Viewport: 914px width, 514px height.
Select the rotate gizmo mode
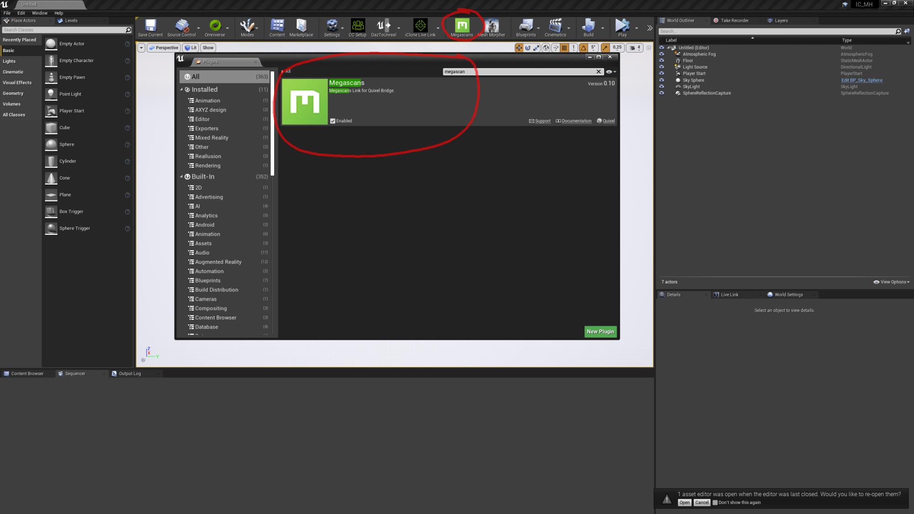528,48
